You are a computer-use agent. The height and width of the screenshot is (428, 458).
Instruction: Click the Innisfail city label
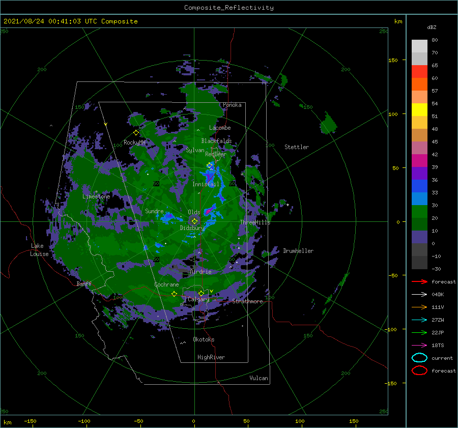point(206,184)
